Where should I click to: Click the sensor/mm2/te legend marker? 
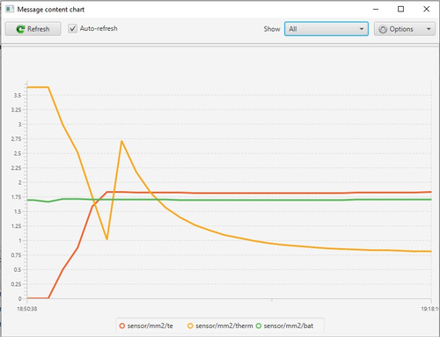[x=122, y=326]
